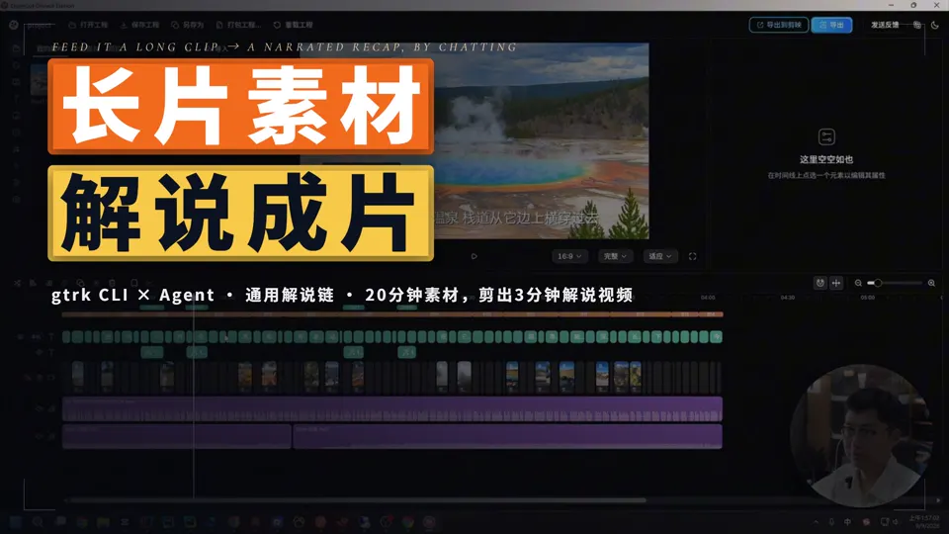Screen dimensions: 949x534
Task: Click the horizontal timeline scrollbar
Action: 355,500
